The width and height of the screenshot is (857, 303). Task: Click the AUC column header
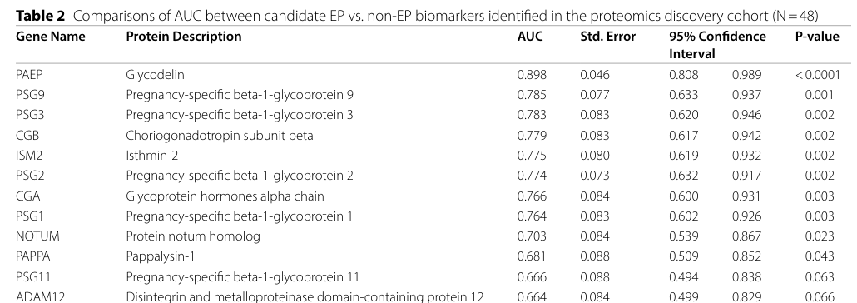click(530, 37)
